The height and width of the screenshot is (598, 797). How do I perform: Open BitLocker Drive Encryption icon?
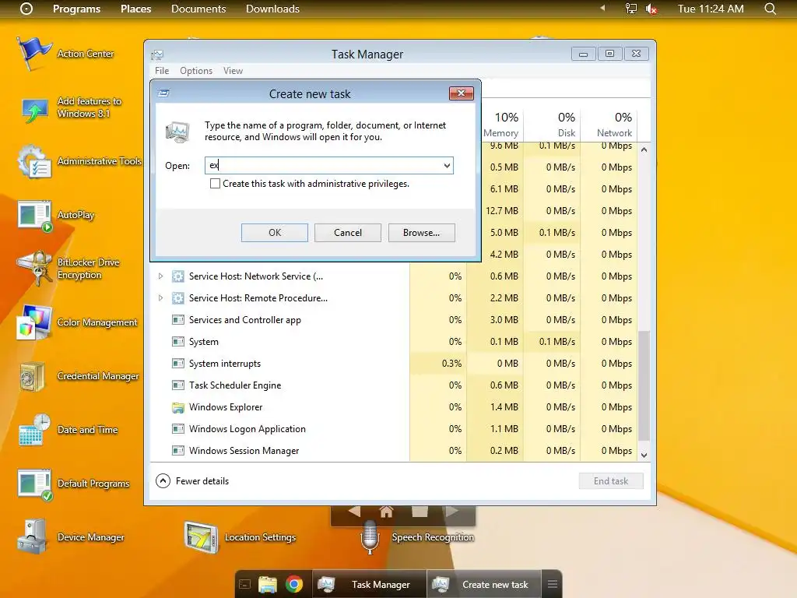coord(34,269)
